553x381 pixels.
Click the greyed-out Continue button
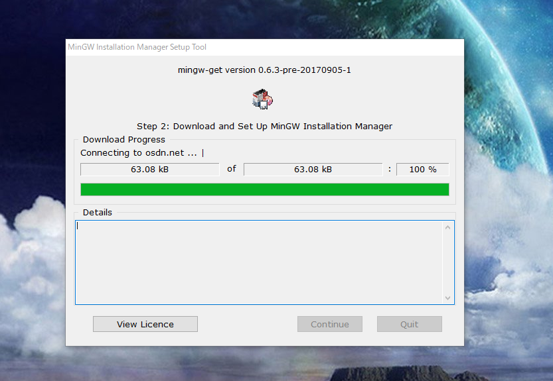click(x=330, y=324)
